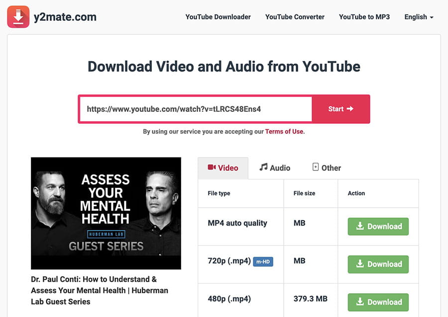The width and height of the screenshot is (448, 317).
Task: Expand the English language dropdown
Action: (419, 17)
